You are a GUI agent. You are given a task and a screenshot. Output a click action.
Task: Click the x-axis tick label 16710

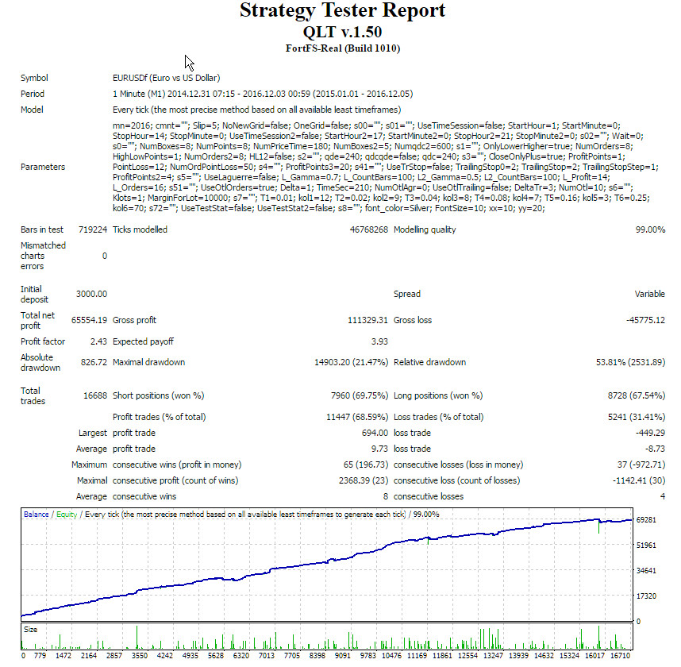tap(620, 655)
